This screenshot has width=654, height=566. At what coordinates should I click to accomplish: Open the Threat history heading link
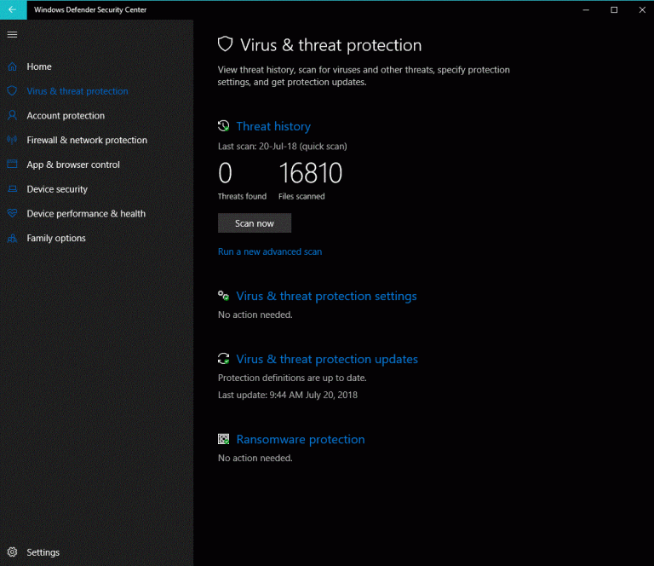point(273,126)
